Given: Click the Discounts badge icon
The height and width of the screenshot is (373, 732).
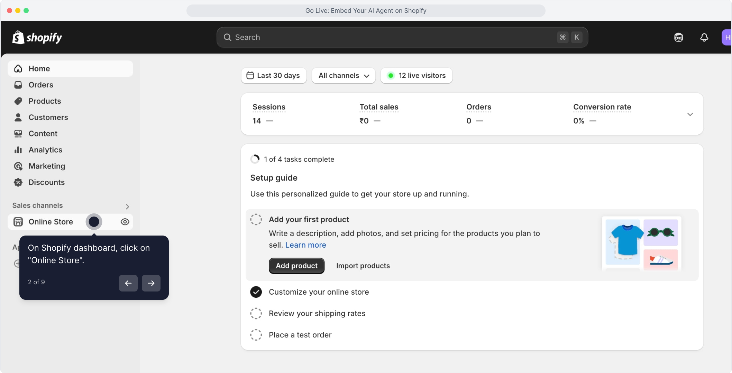Looking at the screenshot, I should coord(18,182).
